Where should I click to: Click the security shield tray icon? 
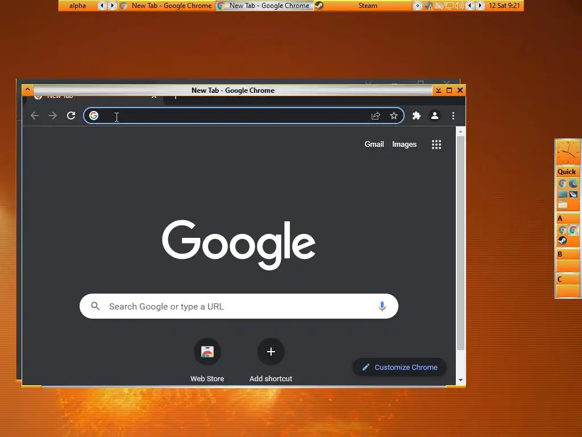pyautogui.click(x=429, y=6)
